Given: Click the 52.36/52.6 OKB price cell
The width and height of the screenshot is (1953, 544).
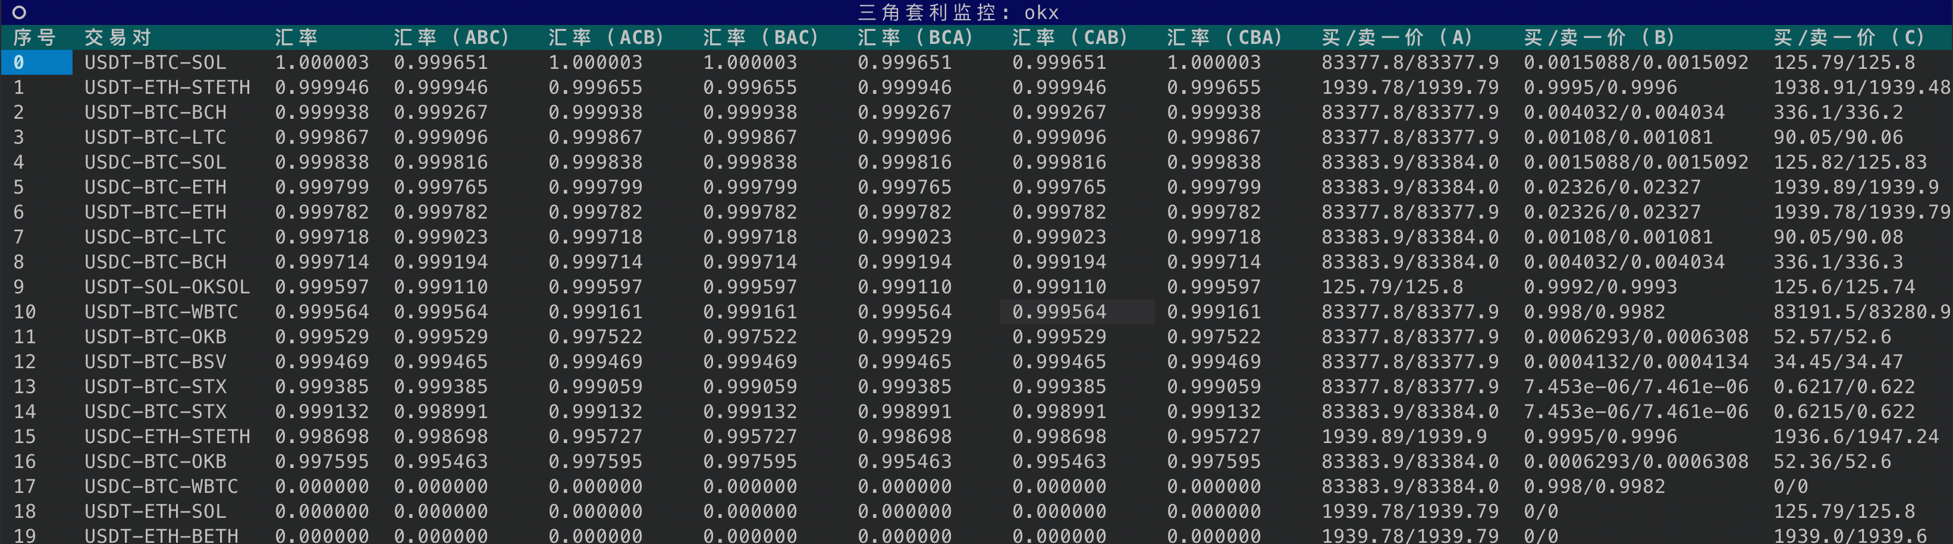Looking at the screenshot, I should click(1831, 461).
